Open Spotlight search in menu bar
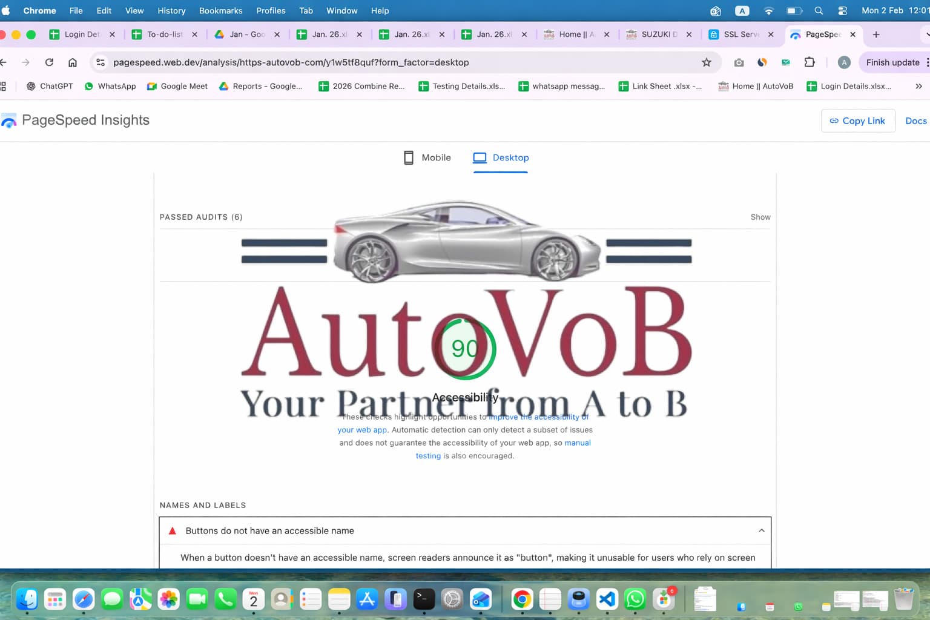Image resolution: width=930 pixels, height=620 pixels. tap(819, 11)
